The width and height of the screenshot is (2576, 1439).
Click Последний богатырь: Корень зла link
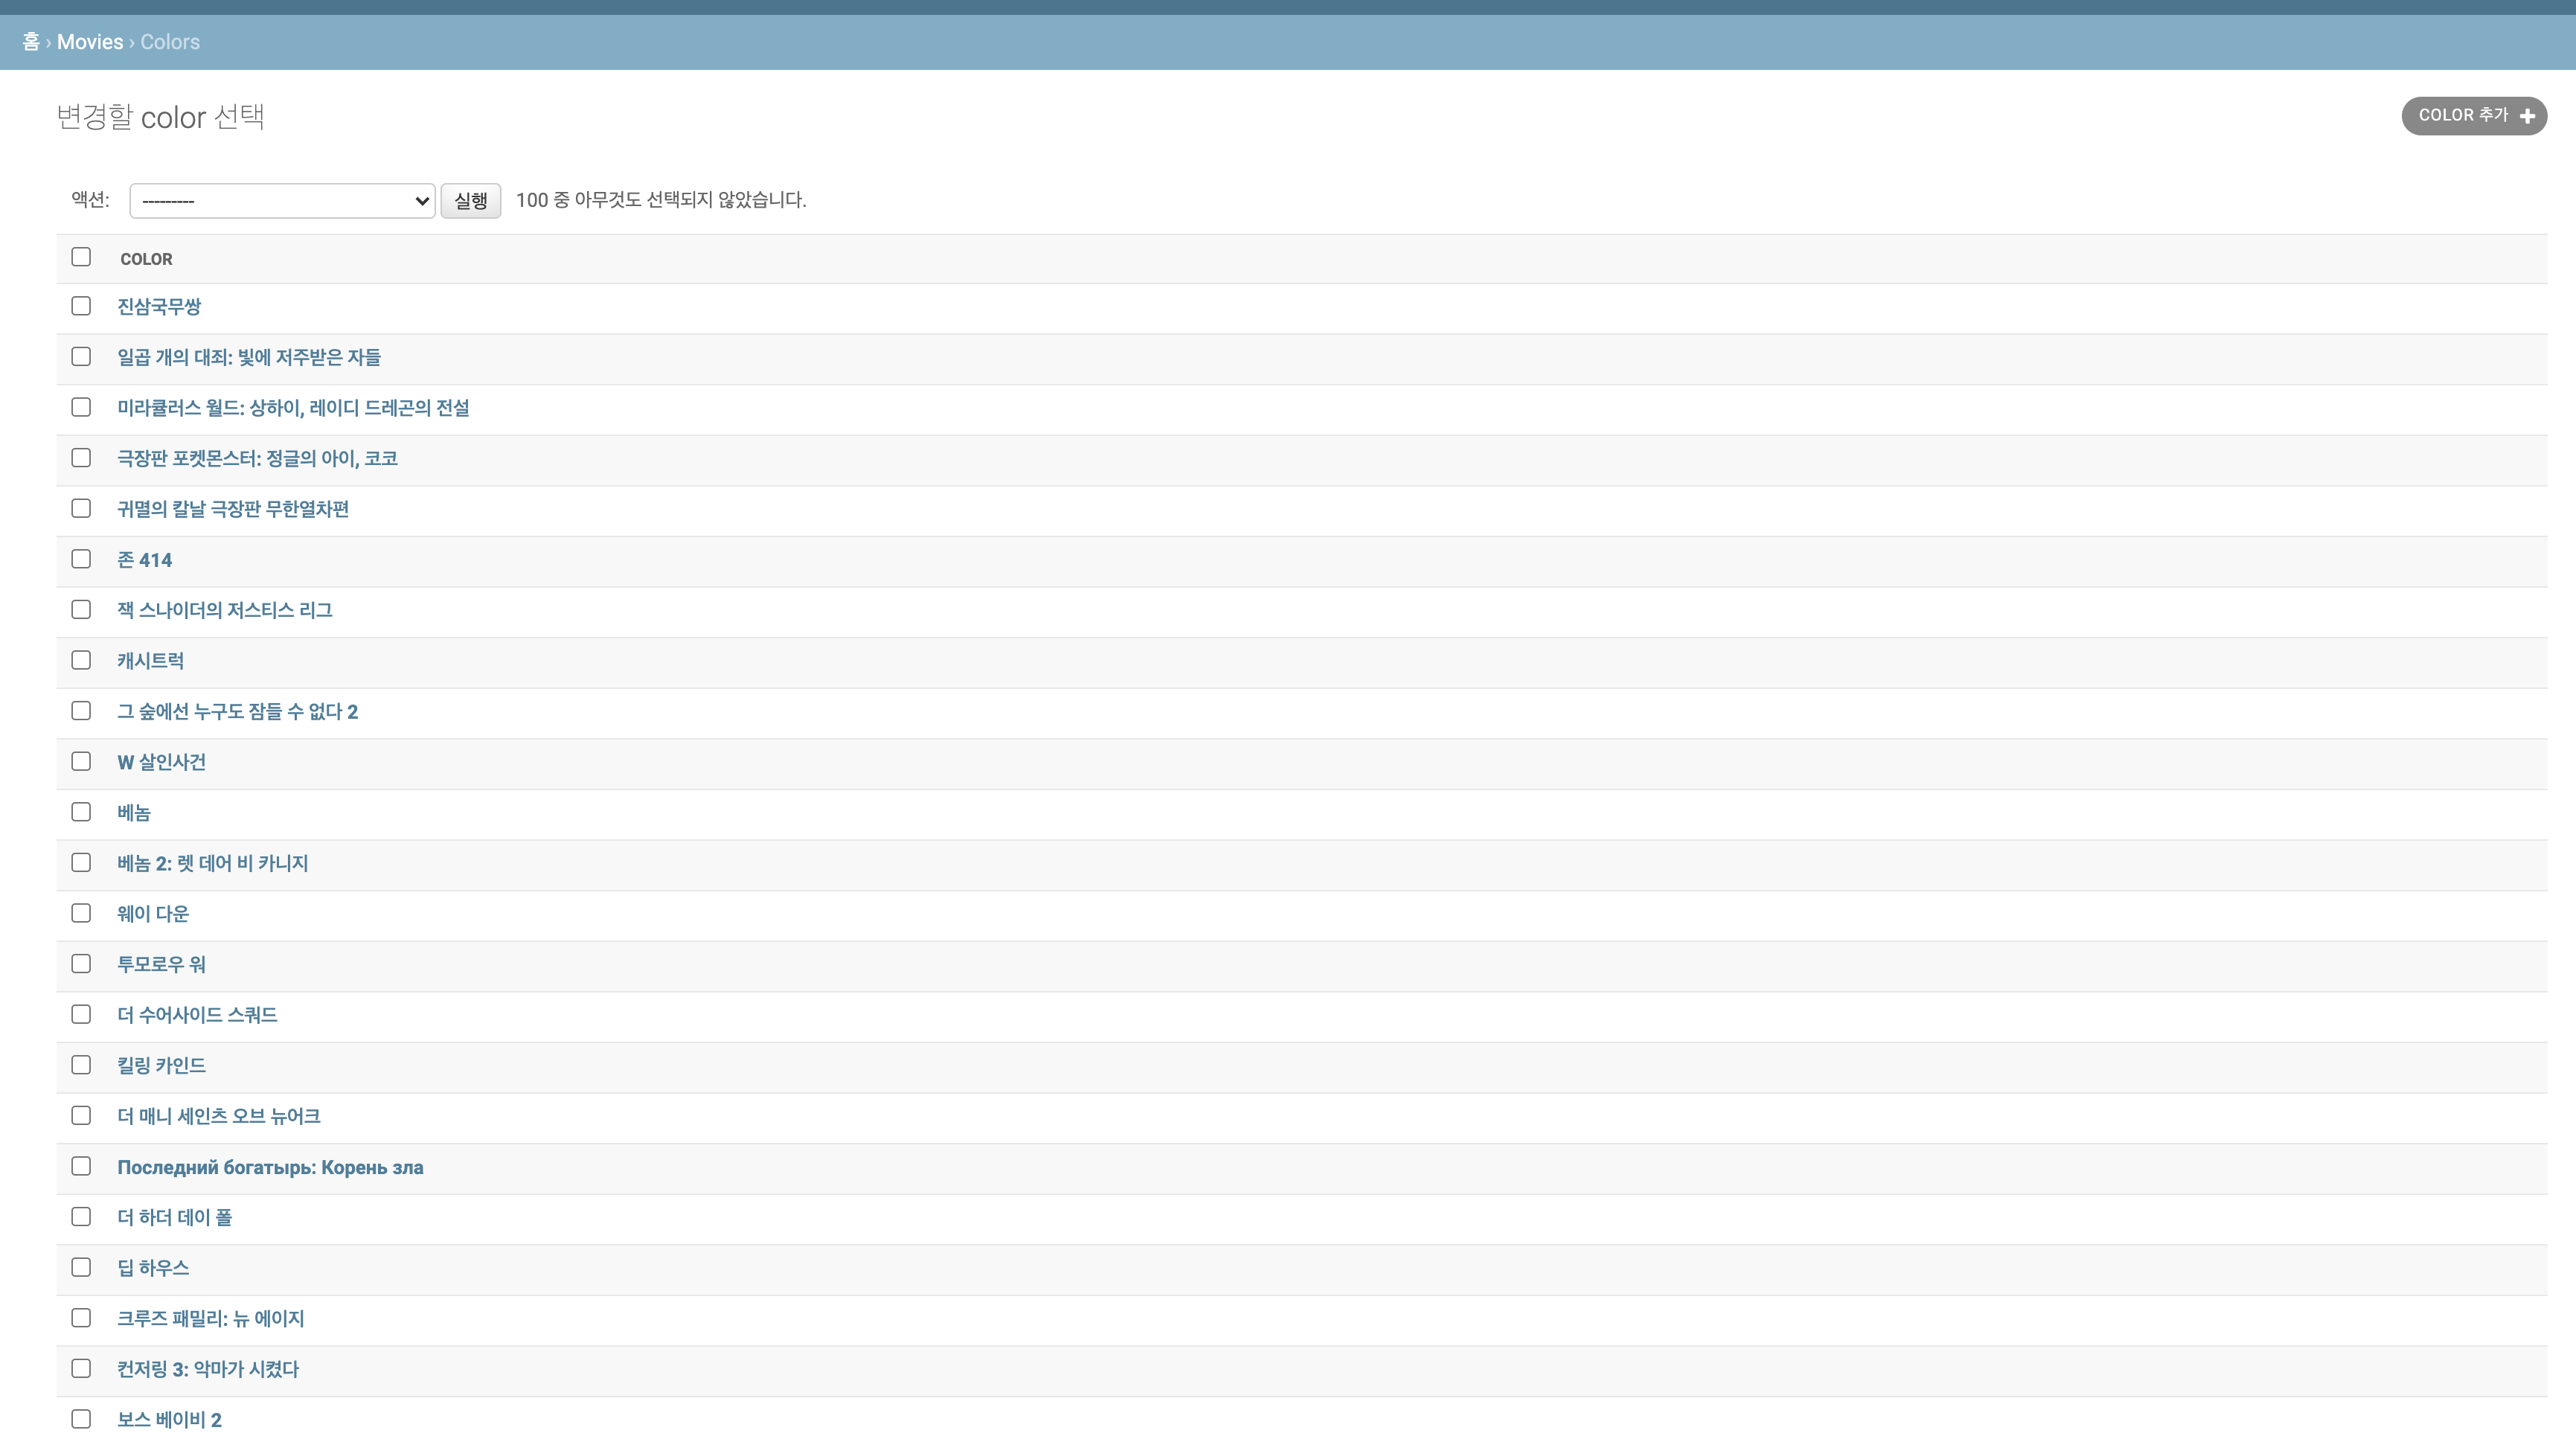tap(270, 1167)
